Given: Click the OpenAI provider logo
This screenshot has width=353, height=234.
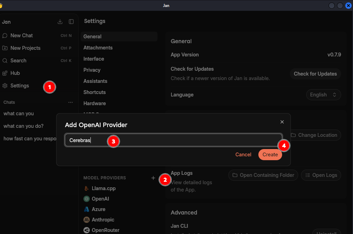Looking at the screenshot, I should click(x=87, y=199).
